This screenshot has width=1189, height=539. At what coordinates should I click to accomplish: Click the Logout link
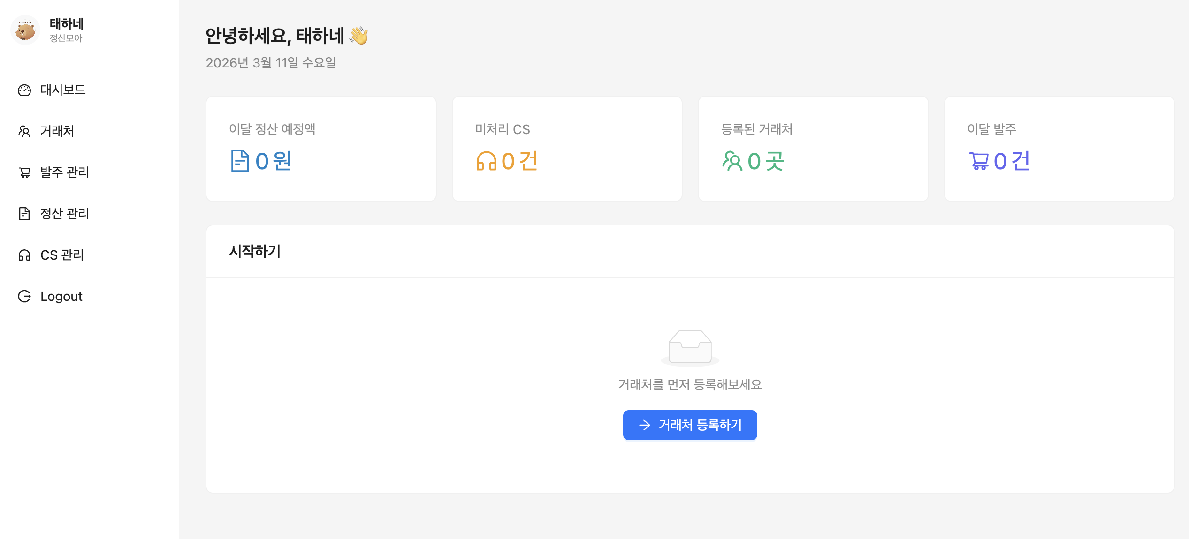[x=61, y=296]
